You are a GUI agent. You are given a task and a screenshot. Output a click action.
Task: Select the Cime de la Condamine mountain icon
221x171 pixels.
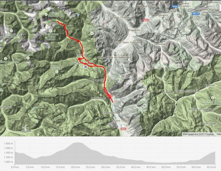point(92,33)
